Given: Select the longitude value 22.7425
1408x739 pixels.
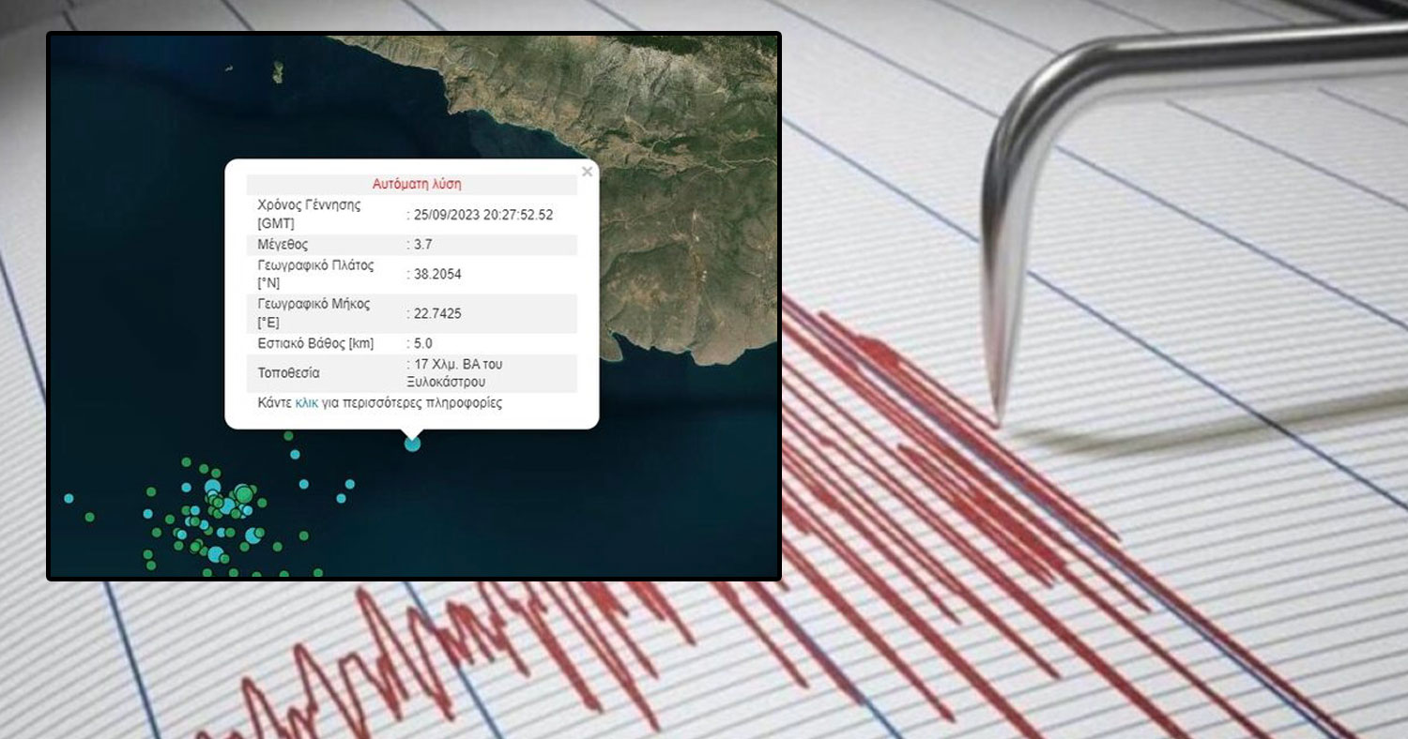Looking at the screenshot, I should click(436, 313).
